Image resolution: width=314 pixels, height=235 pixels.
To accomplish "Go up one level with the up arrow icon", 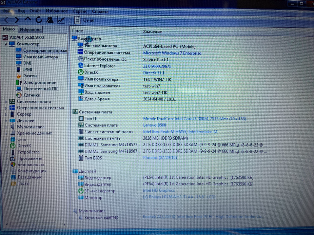I will pos(28,19).
